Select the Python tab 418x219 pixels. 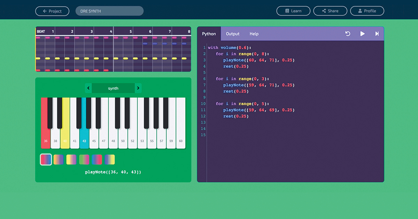209,33
